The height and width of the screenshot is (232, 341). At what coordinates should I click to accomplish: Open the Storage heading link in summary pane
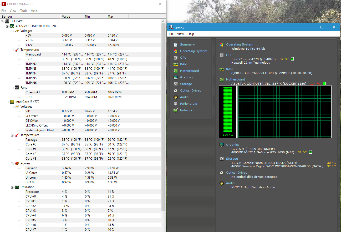click(x=232, y=159)
